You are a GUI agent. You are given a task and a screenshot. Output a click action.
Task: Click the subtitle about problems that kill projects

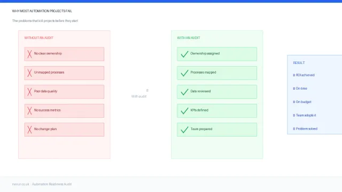point(45,21)
